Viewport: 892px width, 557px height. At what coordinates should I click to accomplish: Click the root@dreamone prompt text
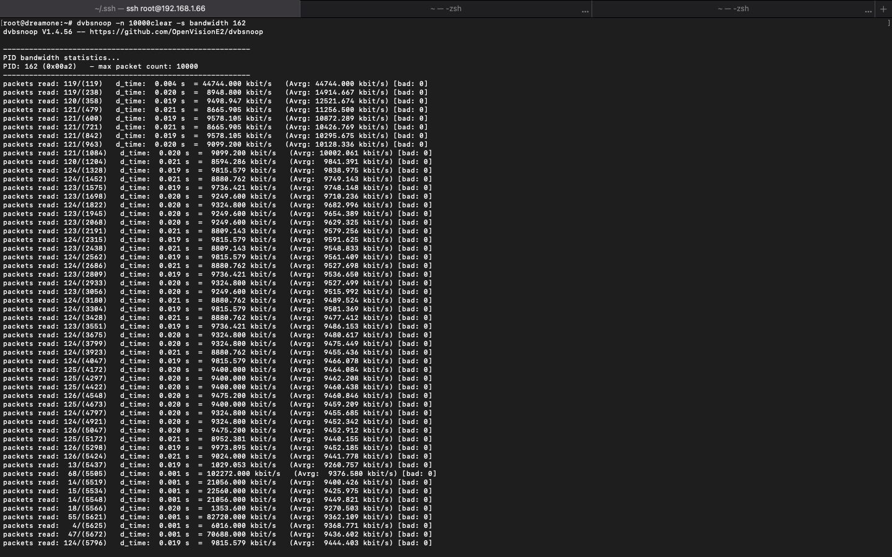point(37,23)
